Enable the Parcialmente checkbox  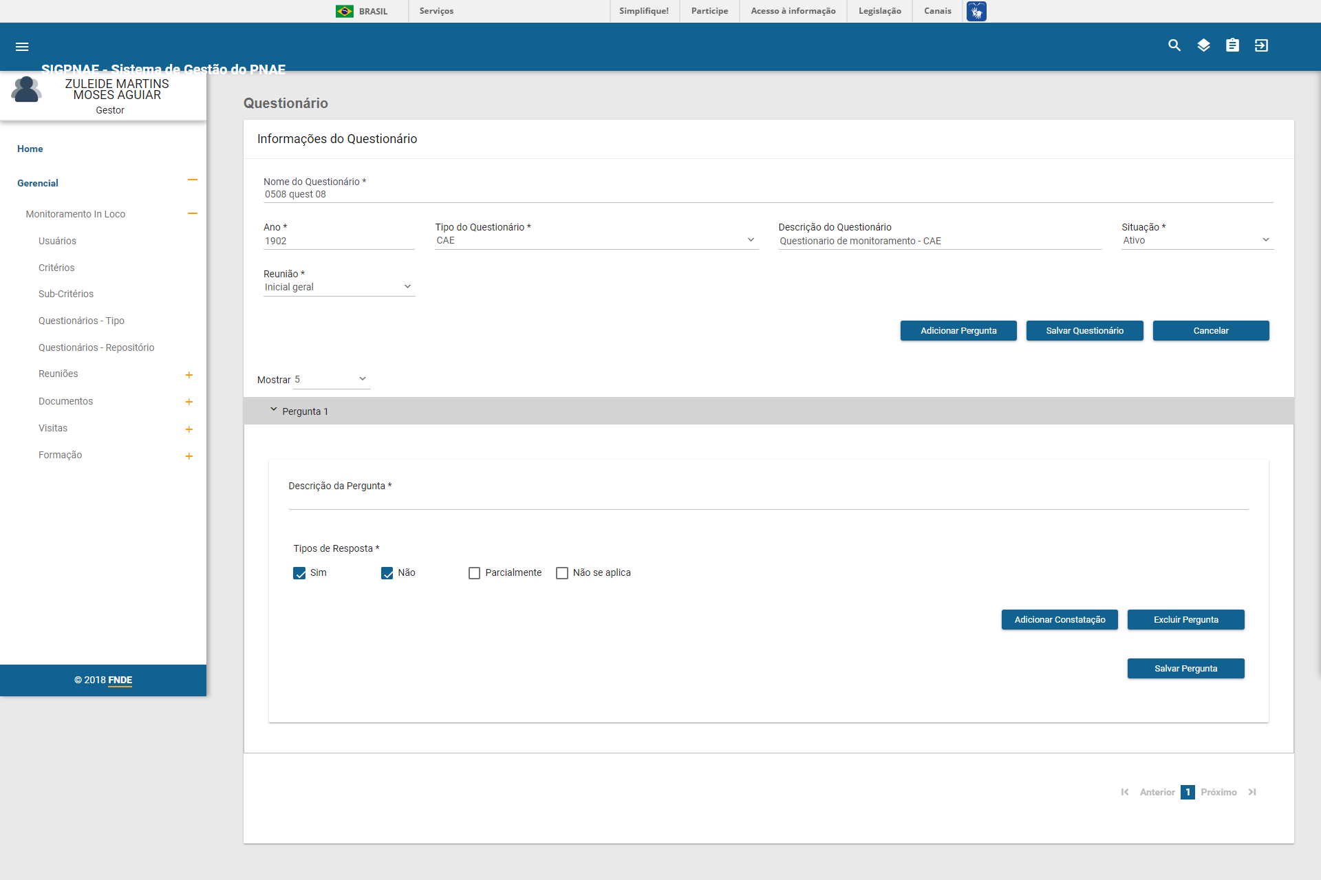(x=474, y=573)
